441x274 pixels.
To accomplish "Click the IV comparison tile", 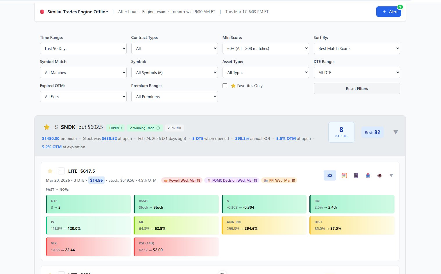I will pos(88,226).
